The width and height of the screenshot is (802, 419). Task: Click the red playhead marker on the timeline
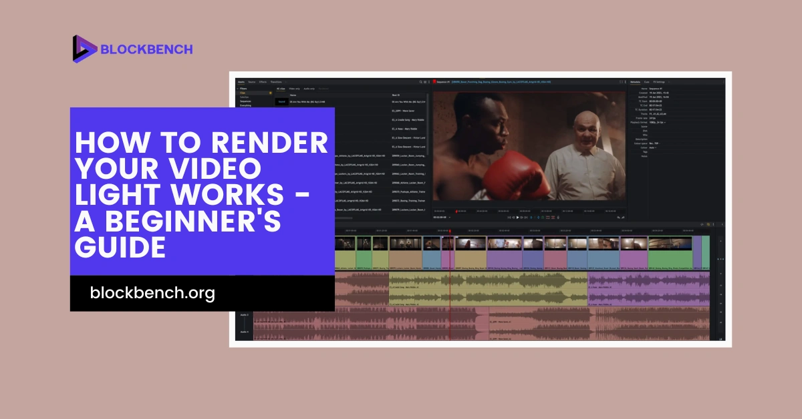tap(450, 231)
